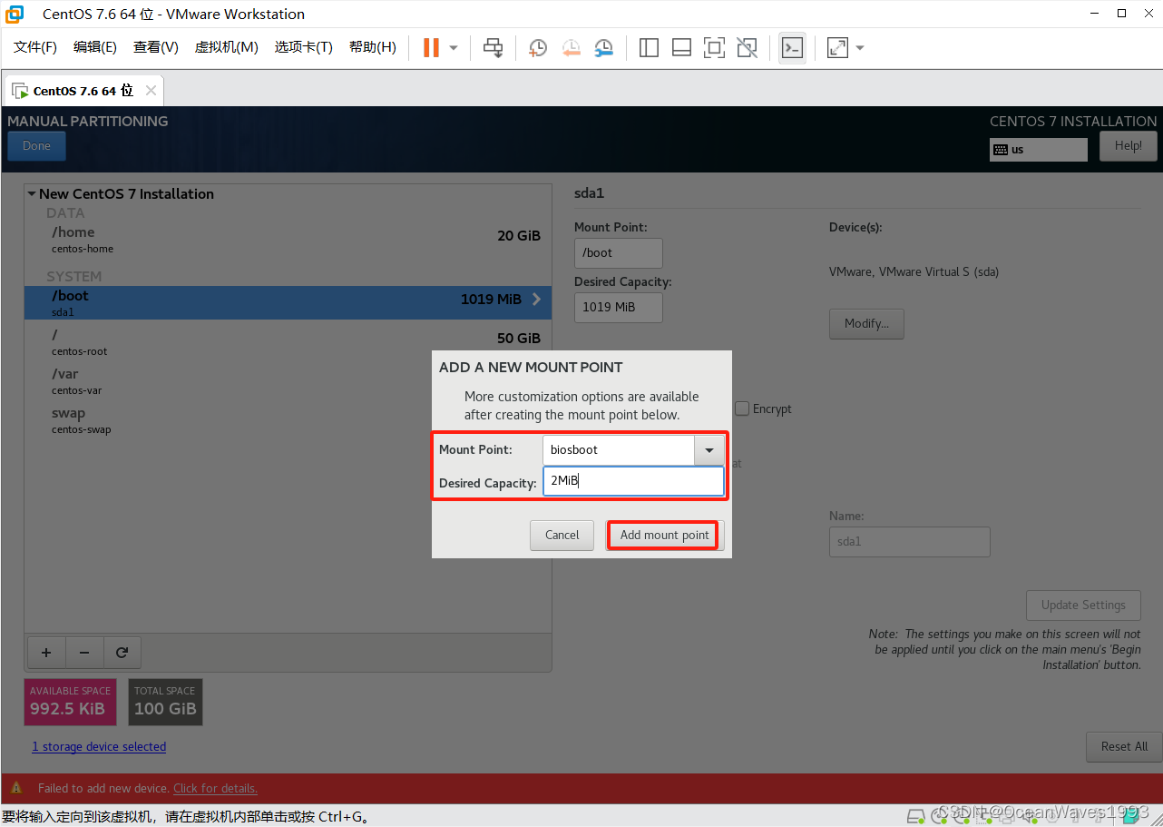Open the Mount Point dropdown arrow

point(709,449)
